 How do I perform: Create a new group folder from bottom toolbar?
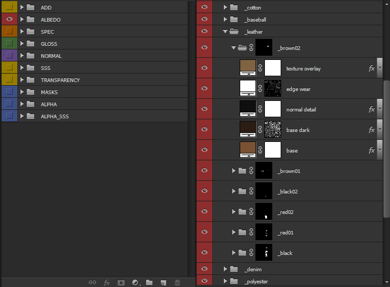(x=149, y=282)
